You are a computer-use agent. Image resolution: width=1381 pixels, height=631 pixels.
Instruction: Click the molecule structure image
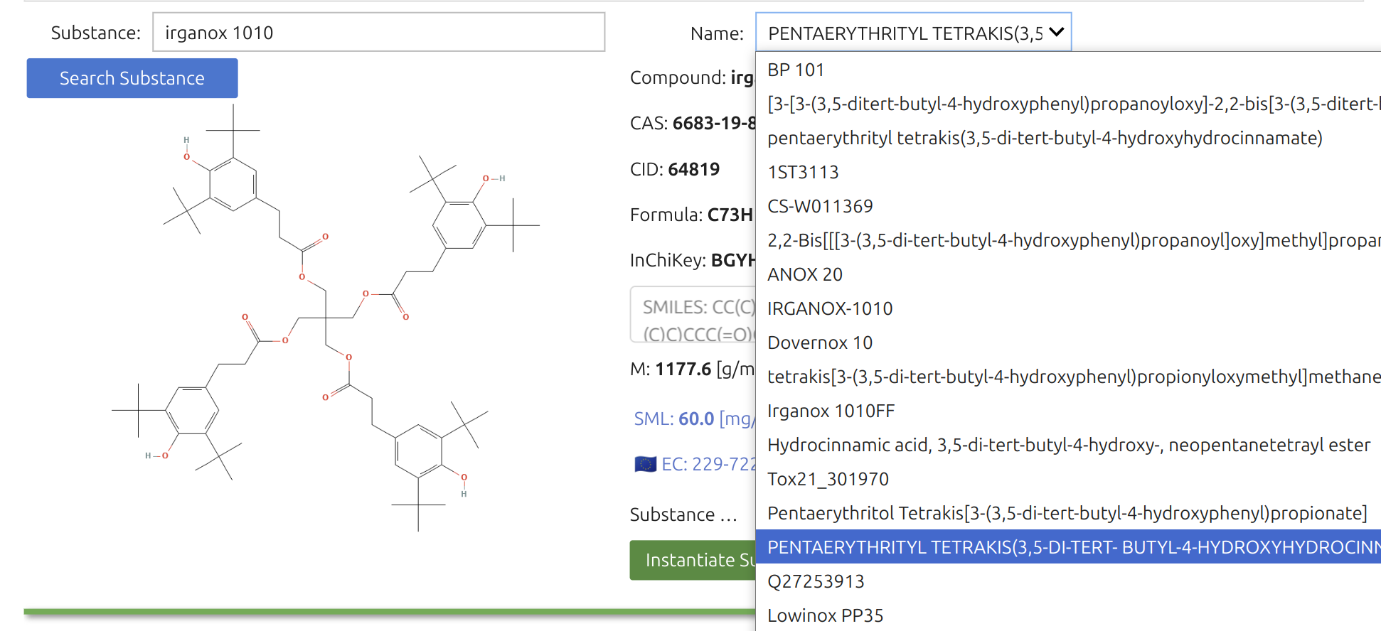pyautogui.click(x=326, y=318)
